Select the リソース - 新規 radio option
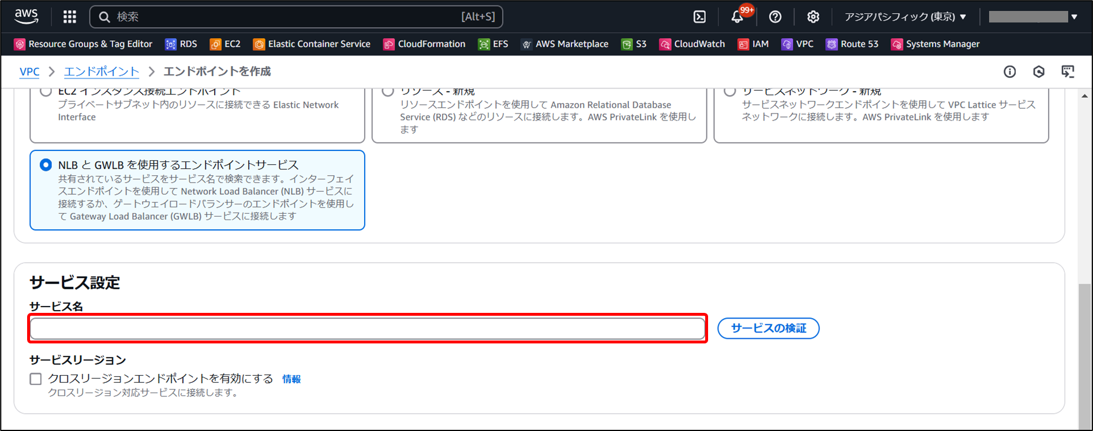Viewport: 1093px width, 431px height. point(388,91)
